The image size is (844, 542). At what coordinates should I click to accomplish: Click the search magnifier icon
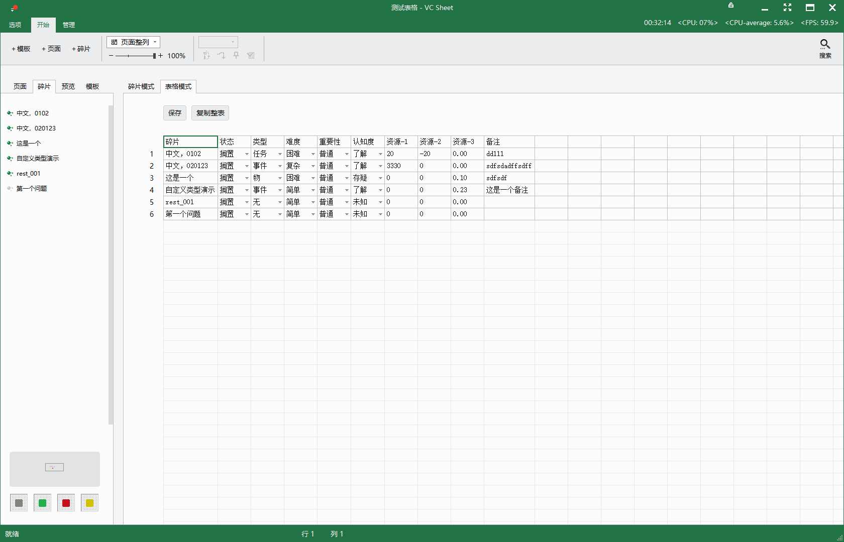coord(825,45)
